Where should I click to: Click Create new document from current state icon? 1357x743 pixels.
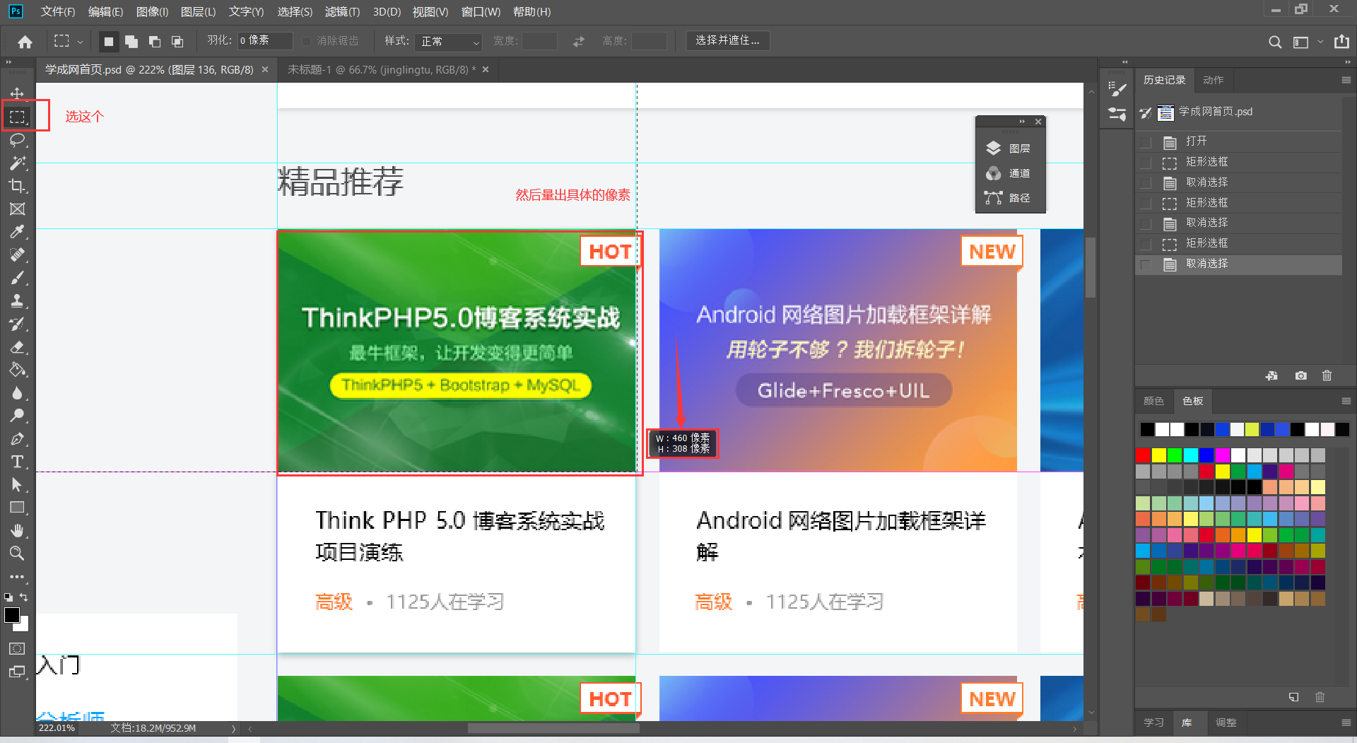click(1271, 376)
